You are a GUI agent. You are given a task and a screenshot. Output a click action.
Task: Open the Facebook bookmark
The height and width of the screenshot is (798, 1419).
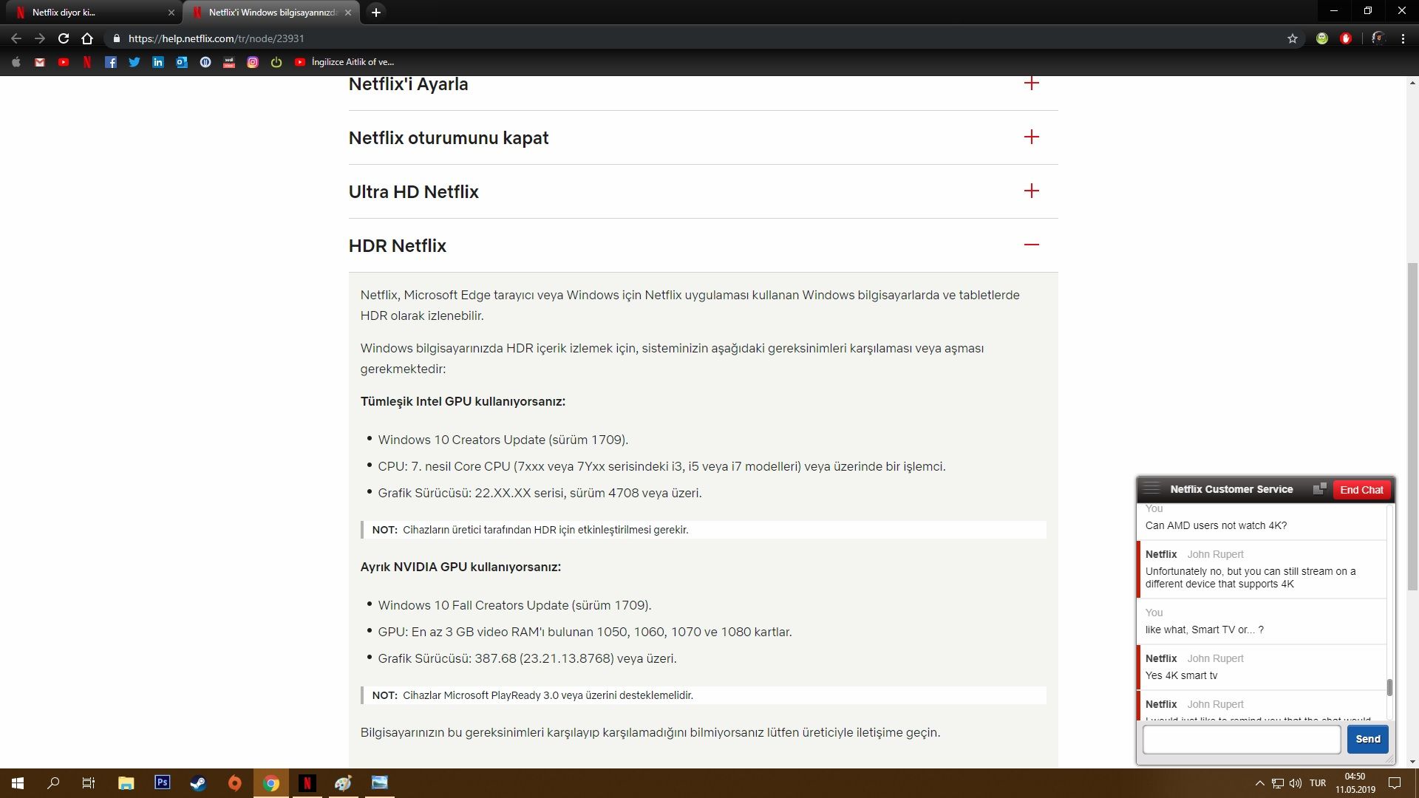[x=111, y=62]
